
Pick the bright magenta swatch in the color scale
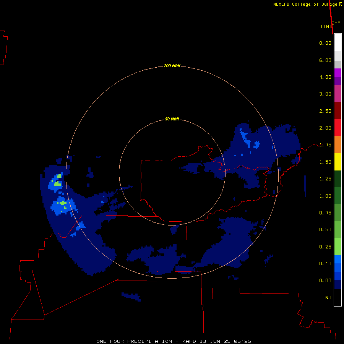click(338, 73)
